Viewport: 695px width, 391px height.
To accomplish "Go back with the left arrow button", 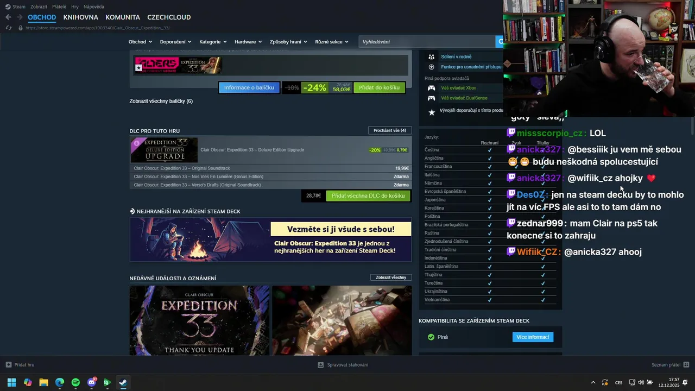I will [8, 17].
